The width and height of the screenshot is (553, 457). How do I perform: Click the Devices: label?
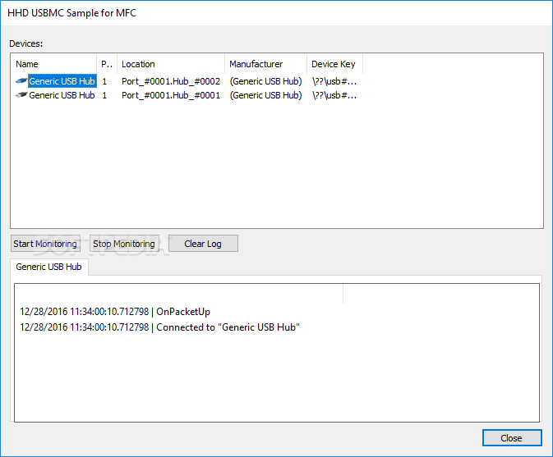coord(26,43)
